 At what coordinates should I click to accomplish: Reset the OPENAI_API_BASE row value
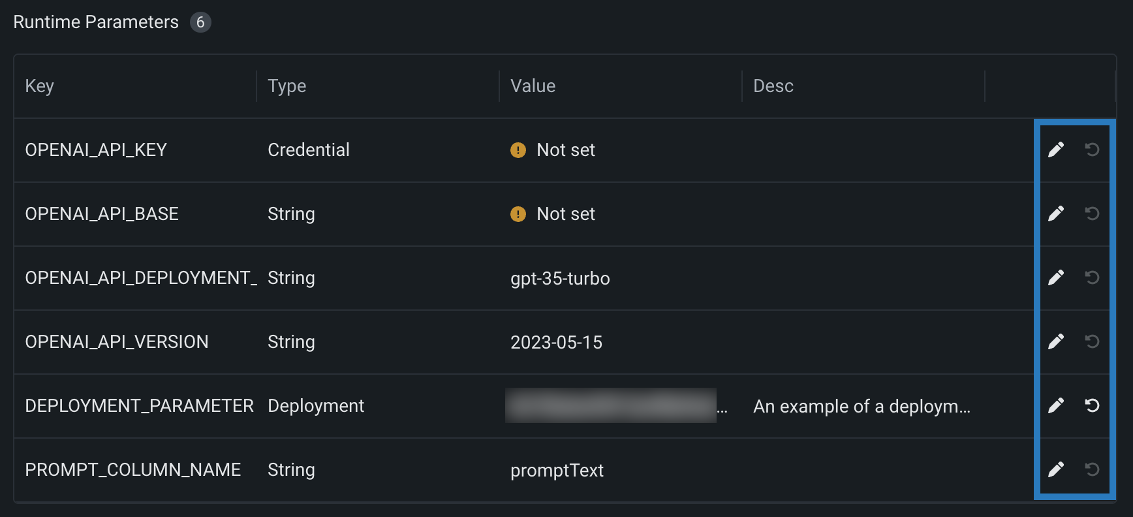tap(1092, 214)
